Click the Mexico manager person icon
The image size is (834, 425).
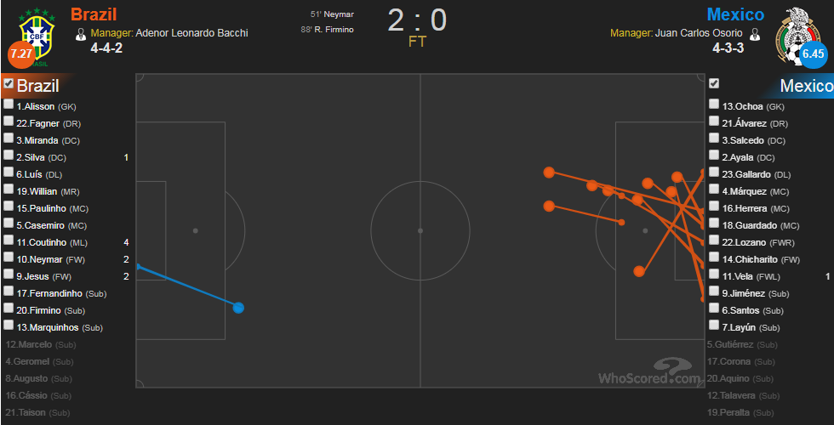[x=753, y=34]
